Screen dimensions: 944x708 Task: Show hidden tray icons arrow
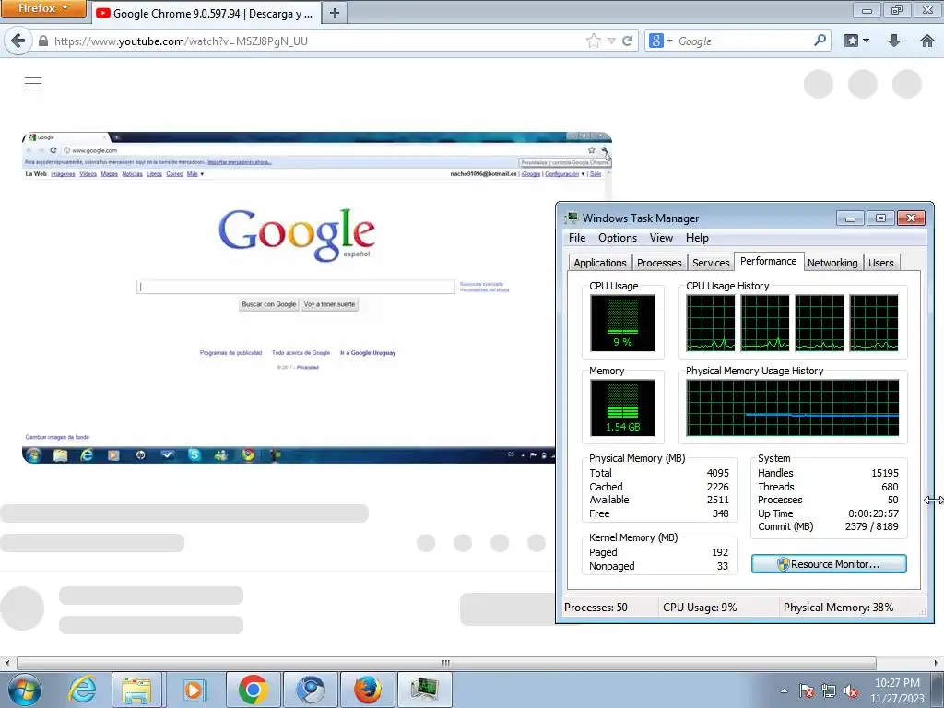[x=784, y=690]
